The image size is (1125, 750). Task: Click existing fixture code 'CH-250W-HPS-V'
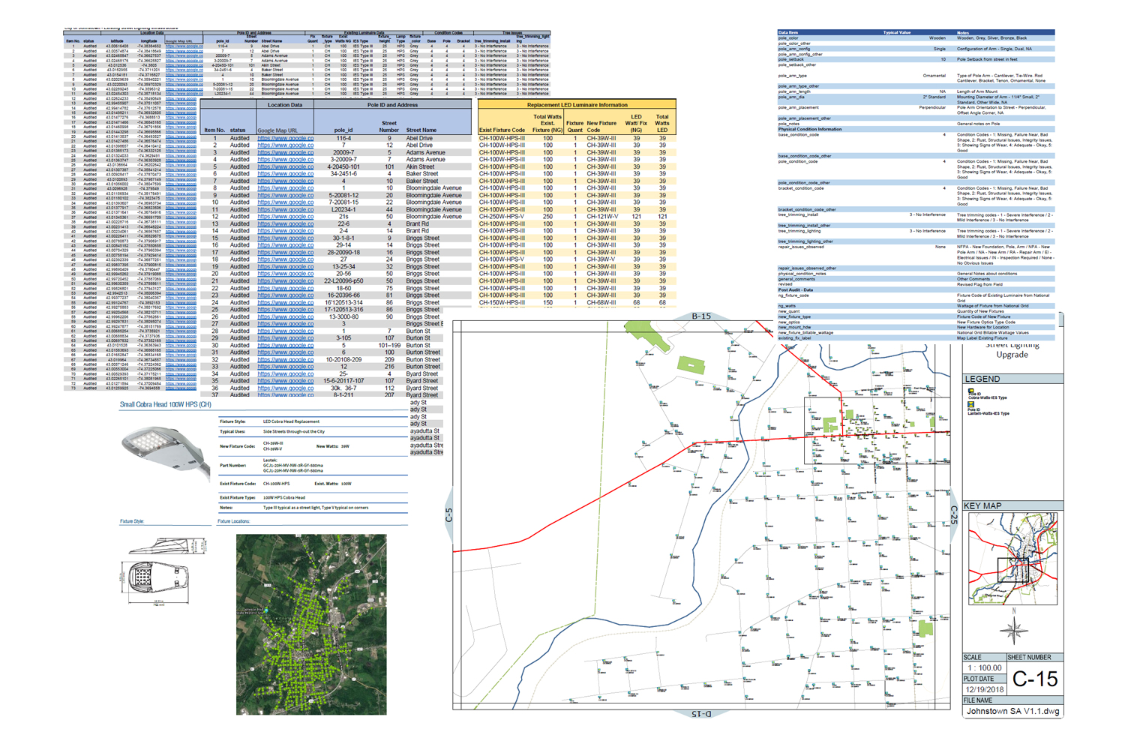pyautogui.click(x=502, y=217)
